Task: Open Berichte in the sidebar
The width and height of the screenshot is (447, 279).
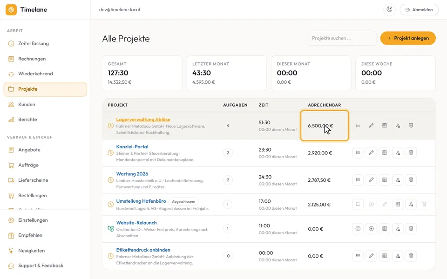Action: [45, 120]
